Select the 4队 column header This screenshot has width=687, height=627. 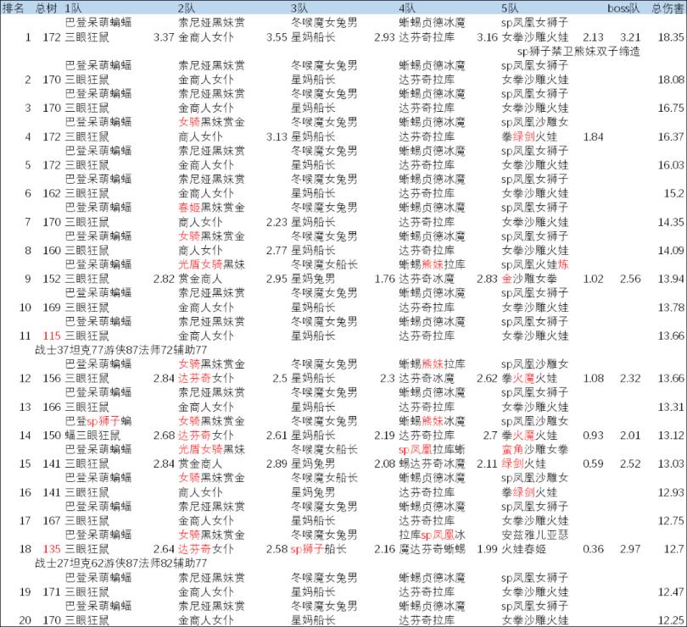406,8
